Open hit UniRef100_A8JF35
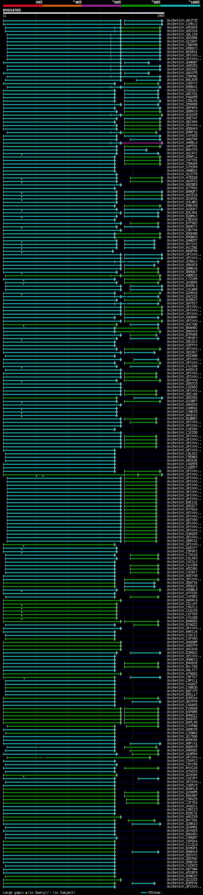Image resolution: width=203 pixels, height=895 pixels. click(x=182, y=21)
